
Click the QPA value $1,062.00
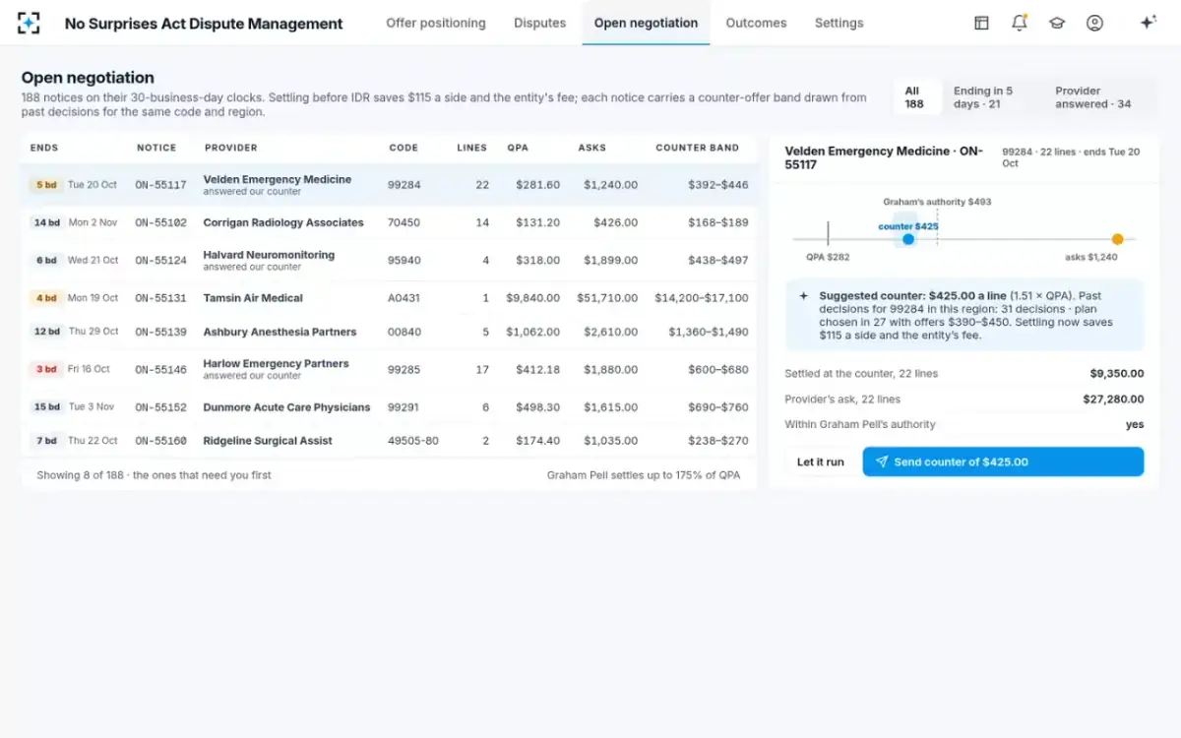tap(533, 333)
